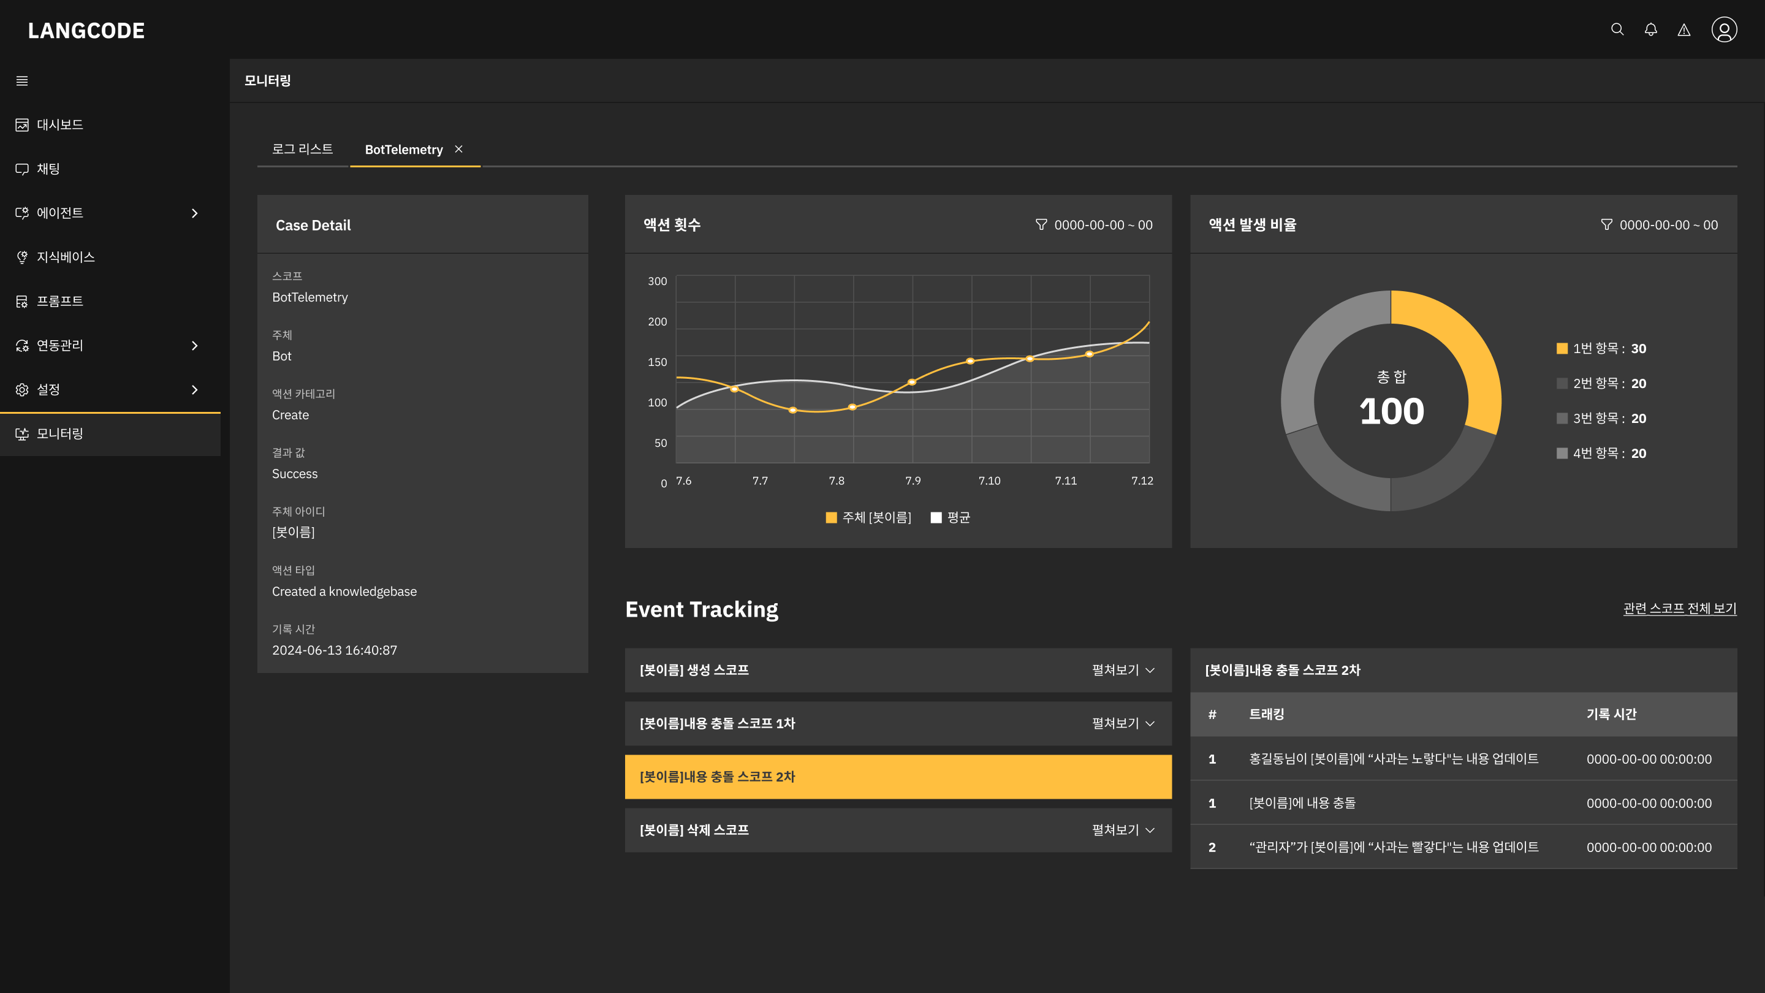Collapse the sidebar with the hamburger icon
This screenshot has width=1765, height=993.
pos(22,81)
